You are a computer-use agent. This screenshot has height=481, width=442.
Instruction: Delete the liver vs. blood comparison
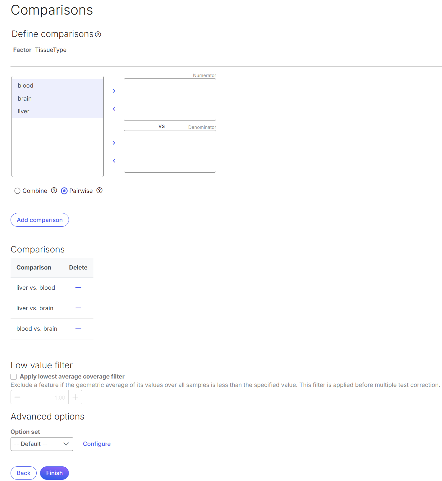tap(78, 288)
